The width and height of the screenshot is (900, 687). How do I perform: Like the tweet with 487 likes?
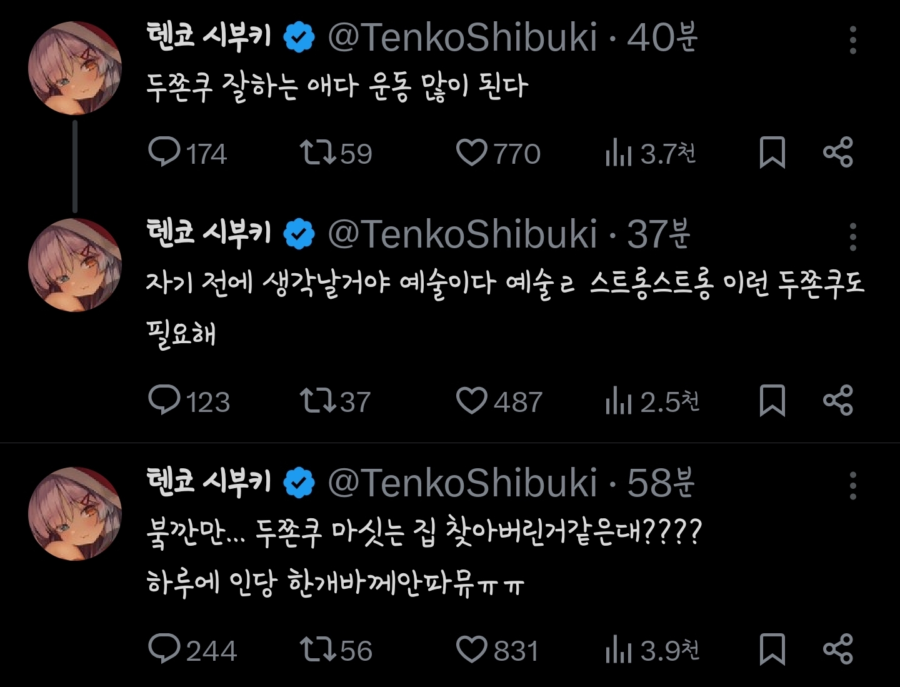pos(472,400)
